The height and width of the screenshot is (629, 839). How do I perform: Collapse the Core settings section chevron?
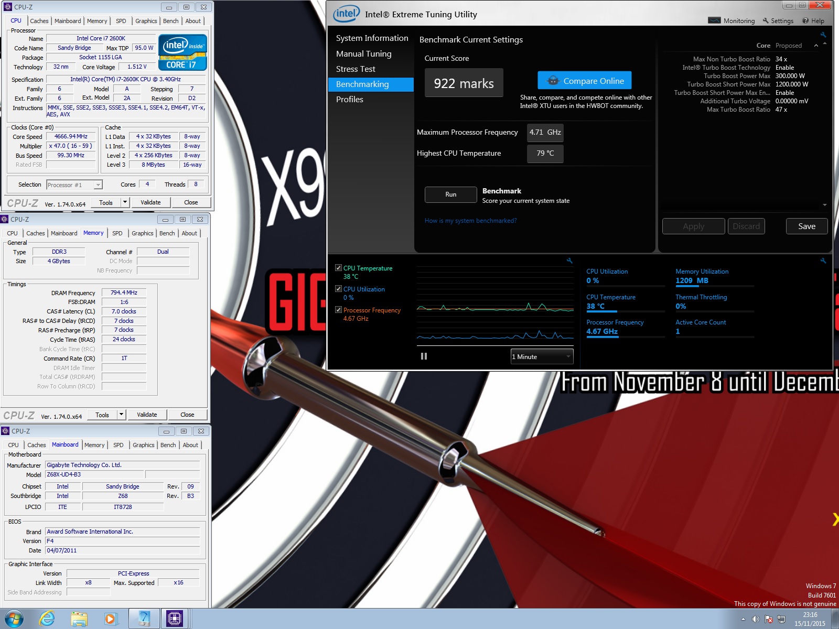point(816,46)
